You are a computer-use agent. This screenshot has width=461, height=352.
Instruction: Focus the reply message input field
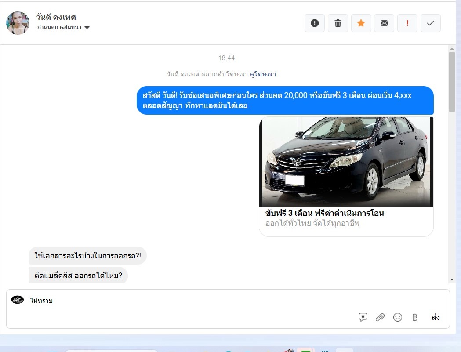228,301
